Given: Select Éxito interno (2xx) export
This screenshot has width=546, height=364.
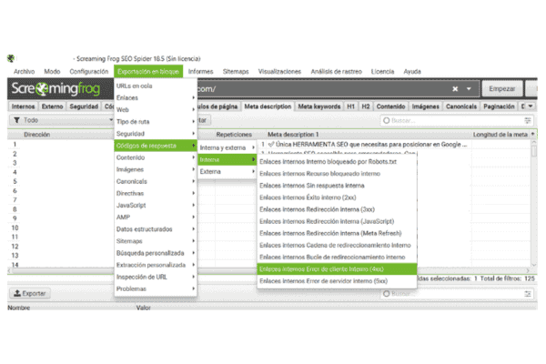Looking at the screenshot, I should click(337, 197).
